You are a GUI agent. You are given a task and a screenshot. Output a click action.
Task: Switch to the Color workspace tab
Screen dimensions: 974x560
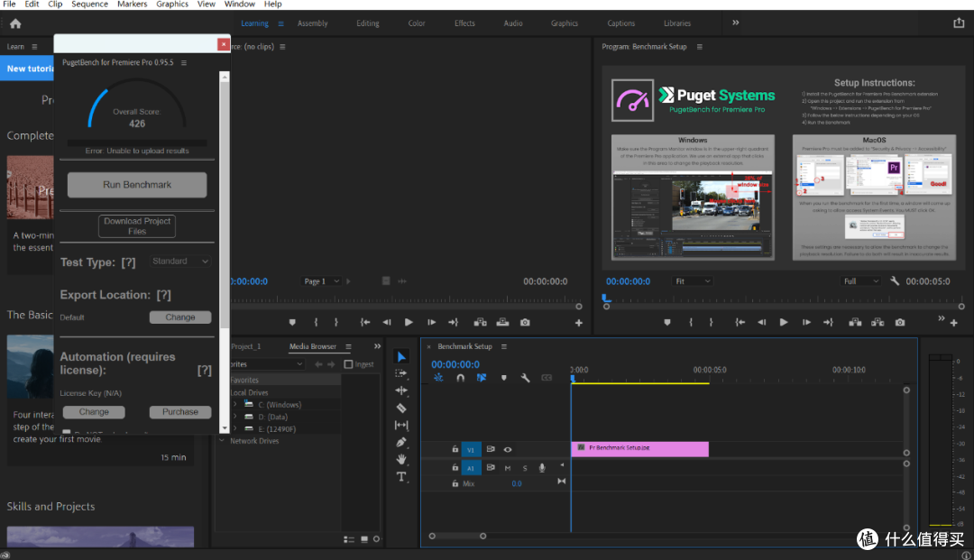(416, 23)
